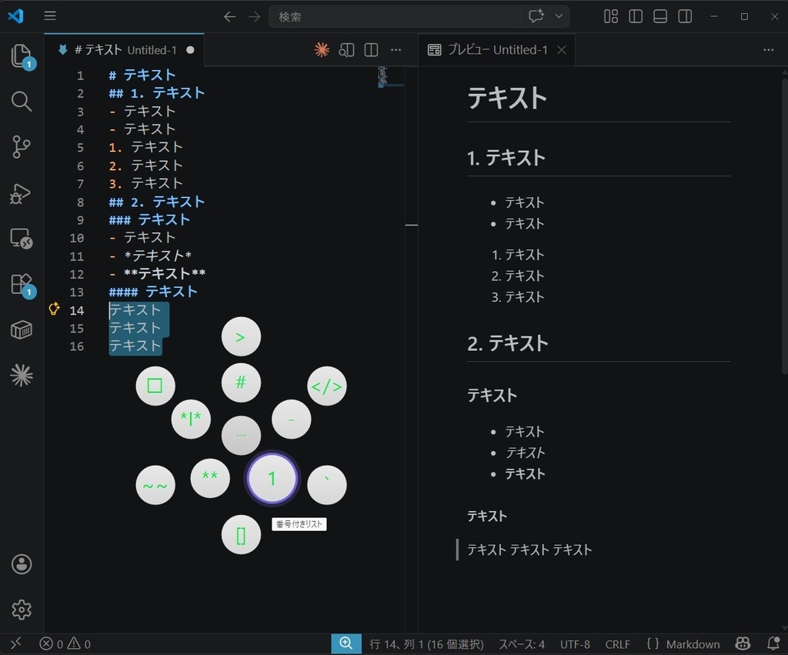
Task: Choose the checkbox □ icon from the radial menu
Action: point(155,385)
